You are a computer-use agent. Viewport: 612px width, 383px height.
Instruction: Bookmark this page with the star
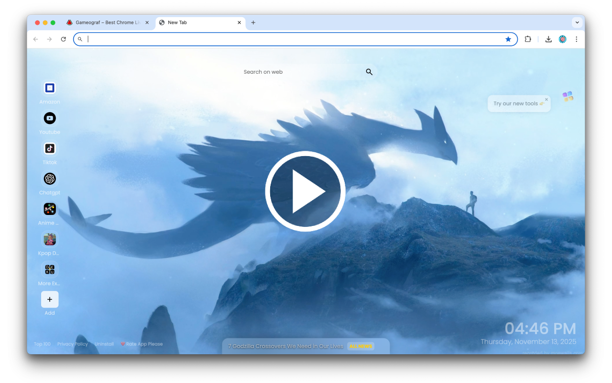508,39
